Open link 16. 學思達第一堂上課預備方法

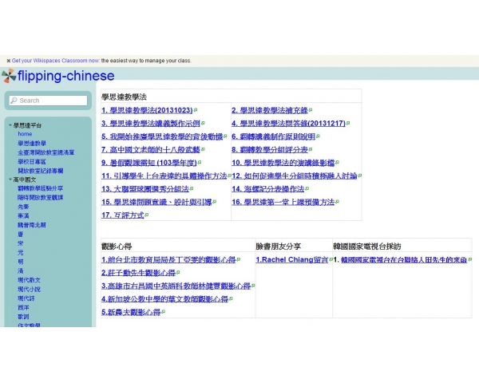(283, 202)
